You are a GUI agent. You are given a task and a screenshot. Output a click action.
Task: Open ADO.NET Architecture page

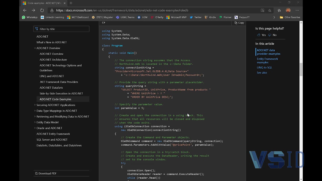pos(53,60)
